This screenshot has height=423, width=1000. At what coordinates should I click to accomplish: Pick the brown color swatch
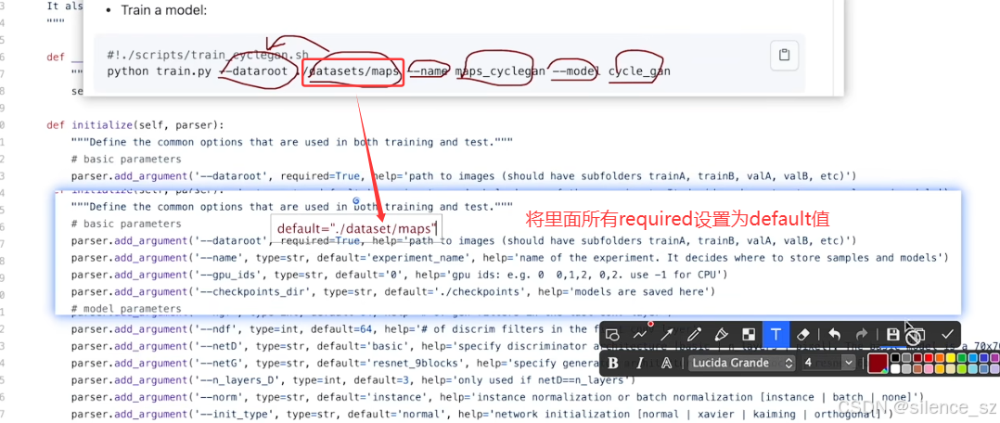[x=917, y=369]
